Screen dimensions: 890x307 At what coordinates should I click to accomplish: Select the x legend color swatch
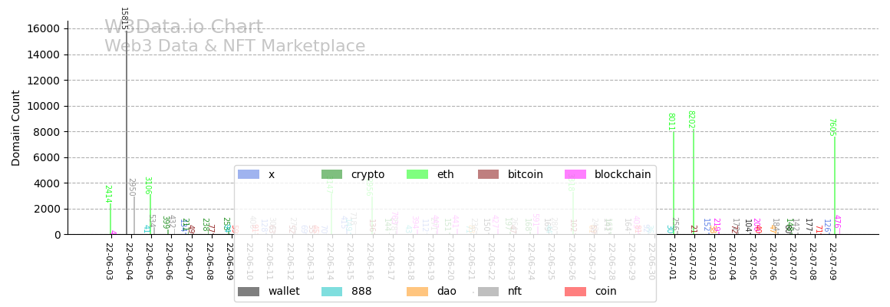click(x=248, y=175)
